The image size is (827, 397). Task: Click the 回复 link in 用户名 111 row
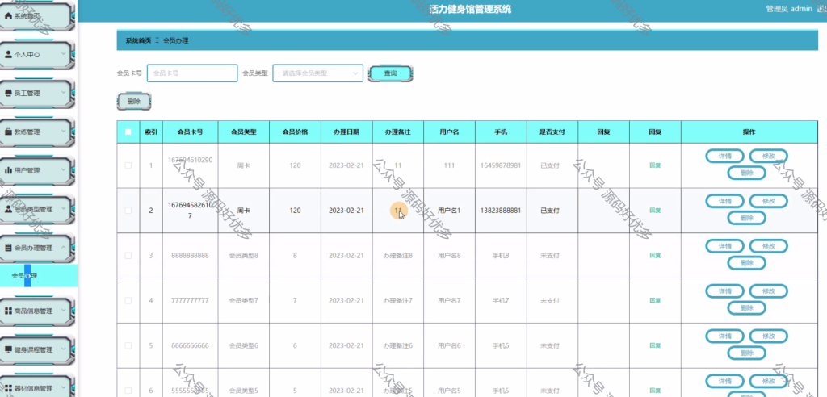point(655,165)
